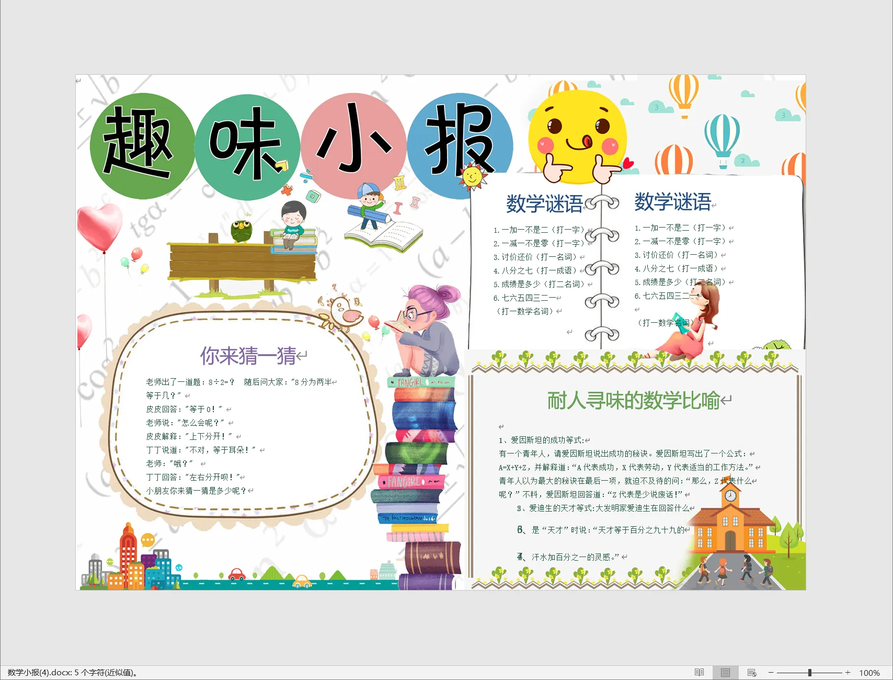Click the zoom slider handle
The image size is (893, 680).
pos(809,673)
